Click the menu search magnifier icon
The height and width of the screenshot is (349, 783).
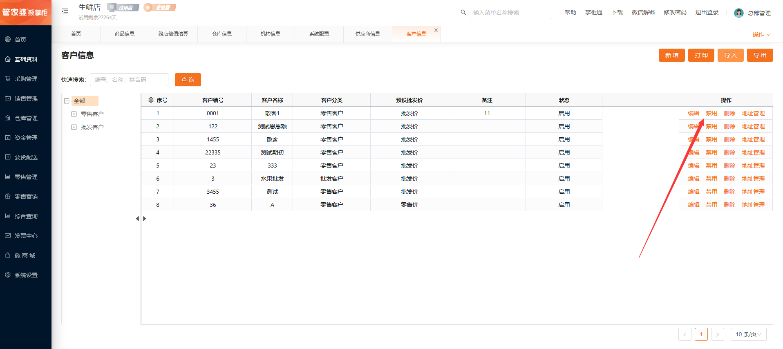(463, 12)
